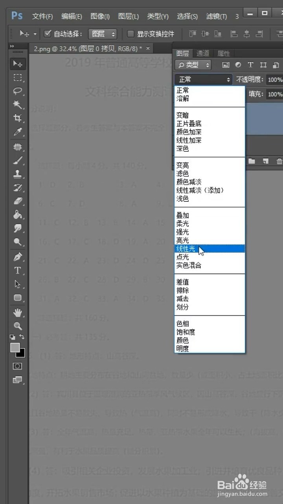Select the Crop tool
Image resolution: width=283 pixels, height=504 pixels.
(18, 118)
